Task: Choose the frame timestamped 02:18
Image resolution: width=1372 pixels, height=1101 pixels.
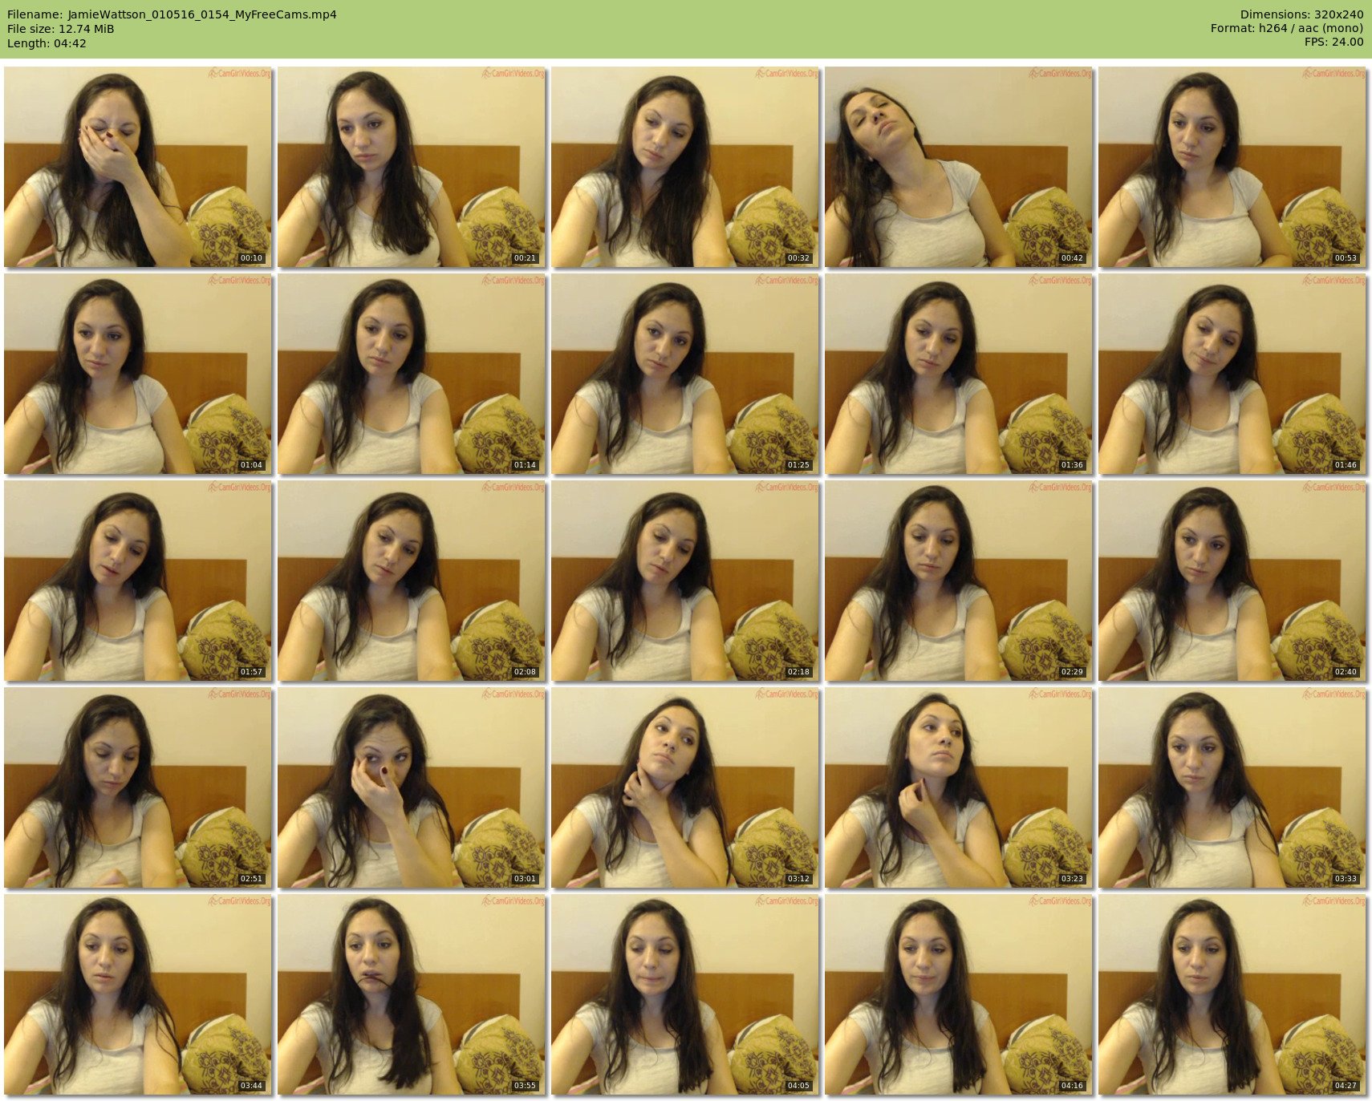Action: [x=685, y=581]
